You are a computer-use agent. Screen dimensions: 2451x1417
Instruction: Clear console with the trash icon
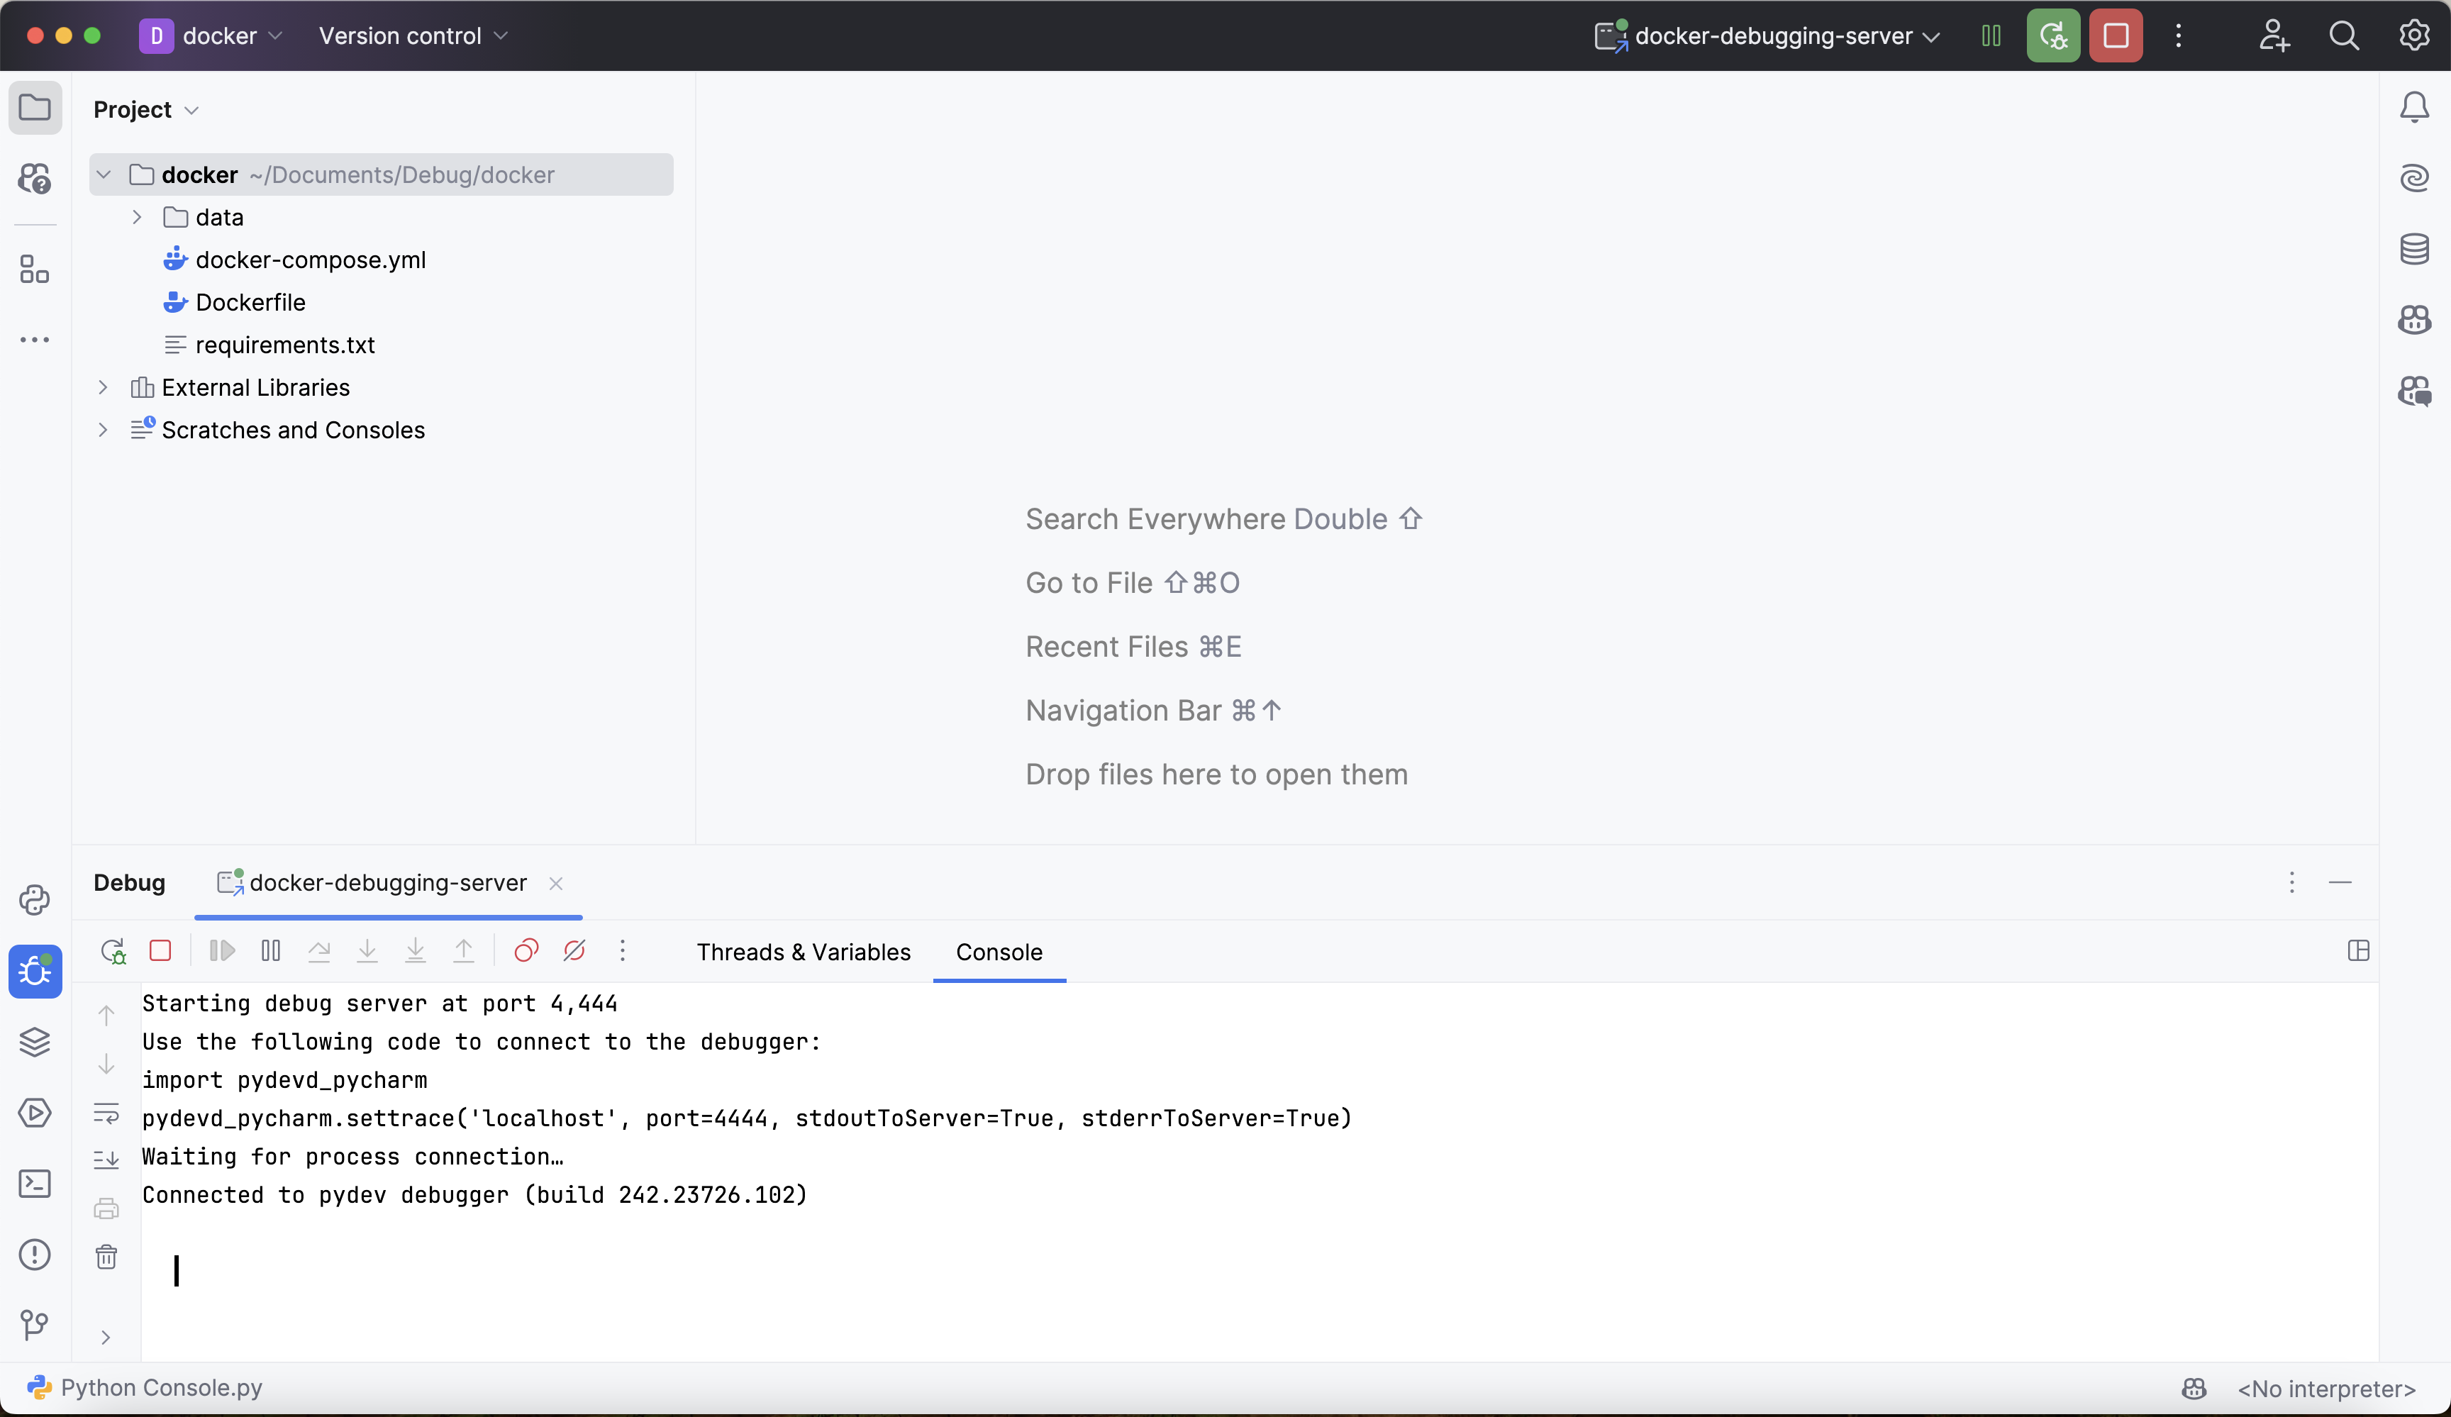pos(106,1257)
